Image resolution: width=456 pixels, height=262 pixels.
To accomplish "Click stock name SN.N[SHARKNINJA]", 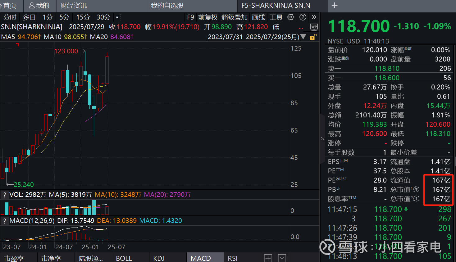I will point(32,27).
